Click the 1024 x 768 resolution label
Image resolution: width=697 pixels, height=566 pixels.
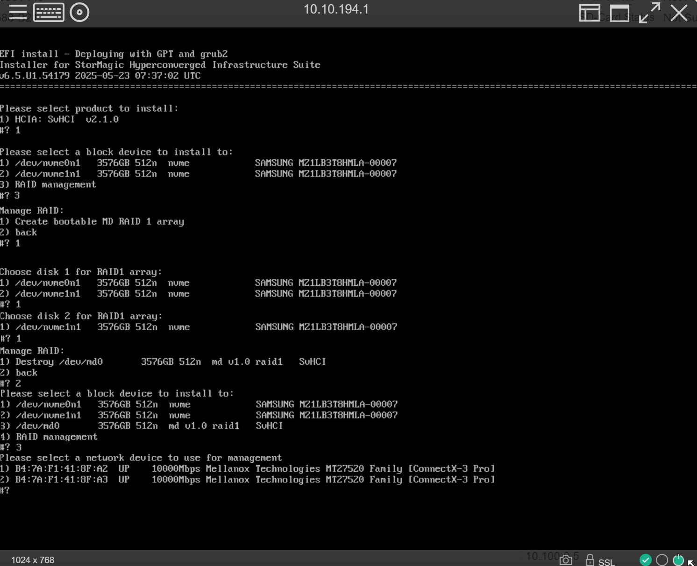[33, 560]
